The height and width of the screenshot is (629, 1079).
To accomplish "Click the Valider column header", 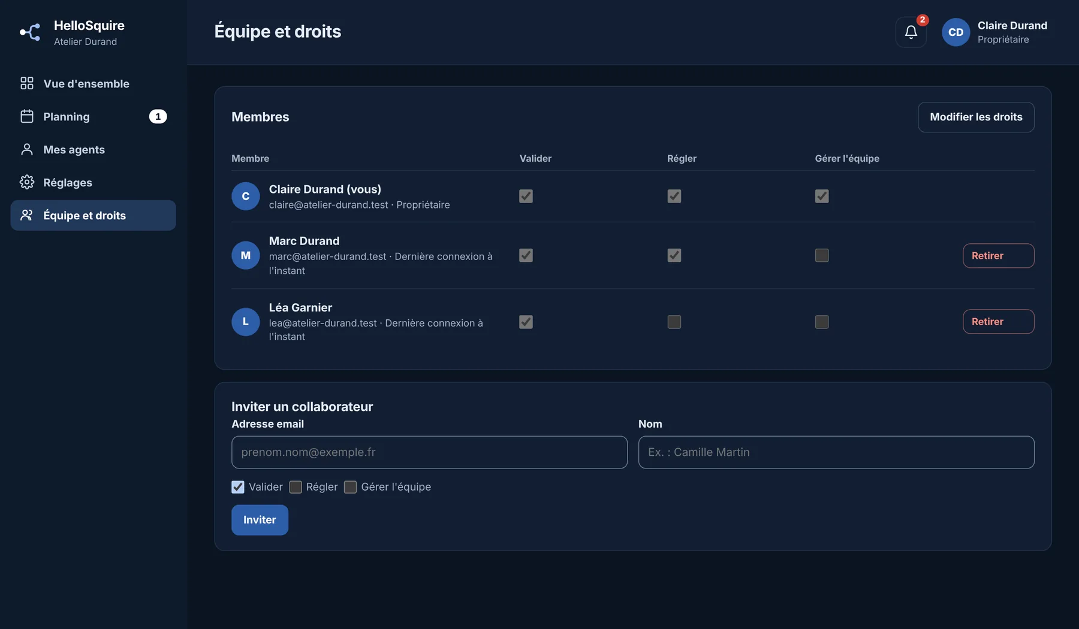I will (535, 158).
